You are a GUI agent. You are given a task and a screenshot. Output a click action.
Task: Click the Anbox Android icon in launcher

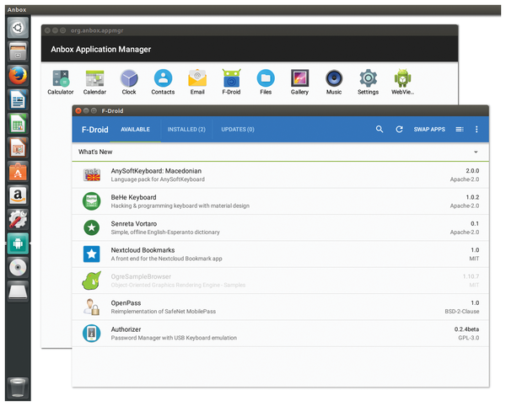[18, 243]
